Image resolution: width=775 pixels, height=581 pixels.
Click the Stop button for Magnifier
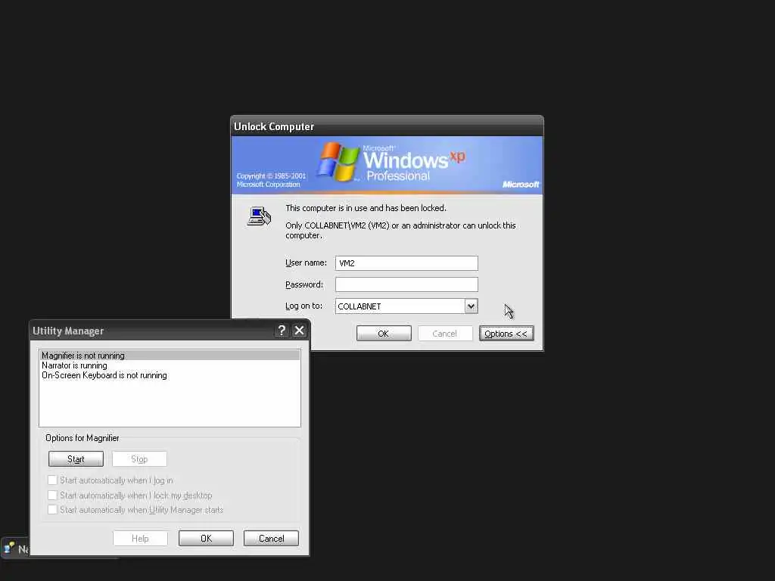139,459
